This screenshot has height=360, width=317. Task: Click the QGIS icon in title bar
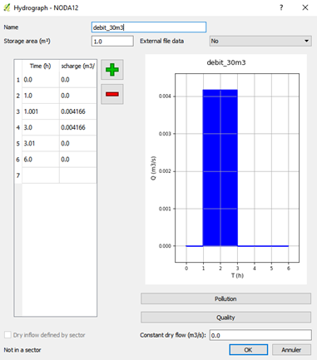(7, 7)
